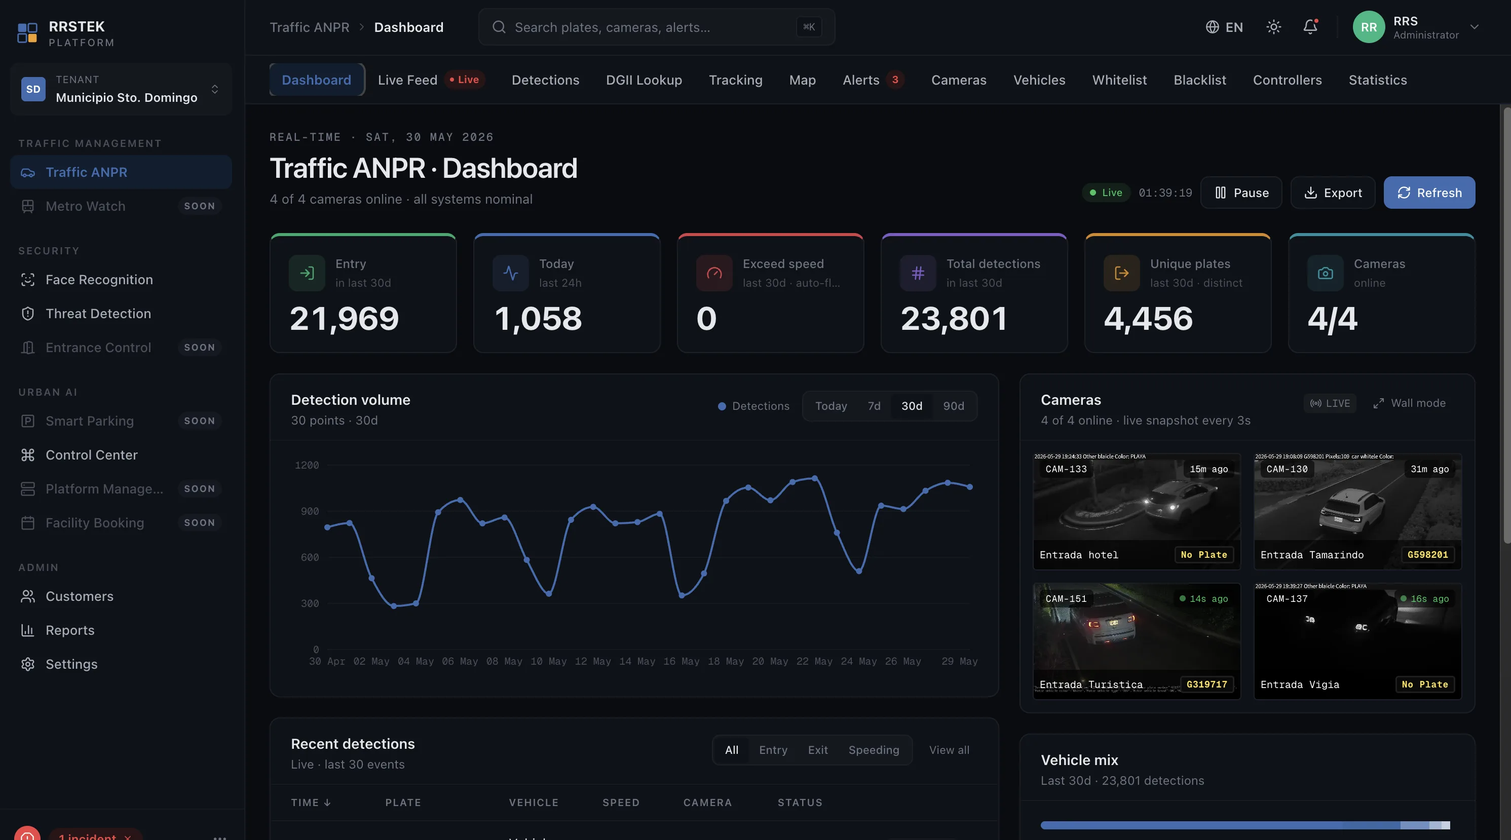This screenshot has width=1511, height=840.
Task: Open the CAM-151 Entrada Turistica snapshot
Action: coord(1136,640)
